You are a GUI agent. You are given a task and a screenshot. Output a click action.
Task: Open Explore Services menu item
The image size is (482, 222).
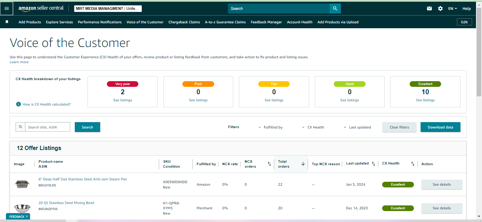(59, 22)
